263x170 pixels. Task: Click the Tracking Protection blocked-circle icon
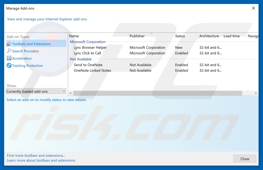coord(9,65)
